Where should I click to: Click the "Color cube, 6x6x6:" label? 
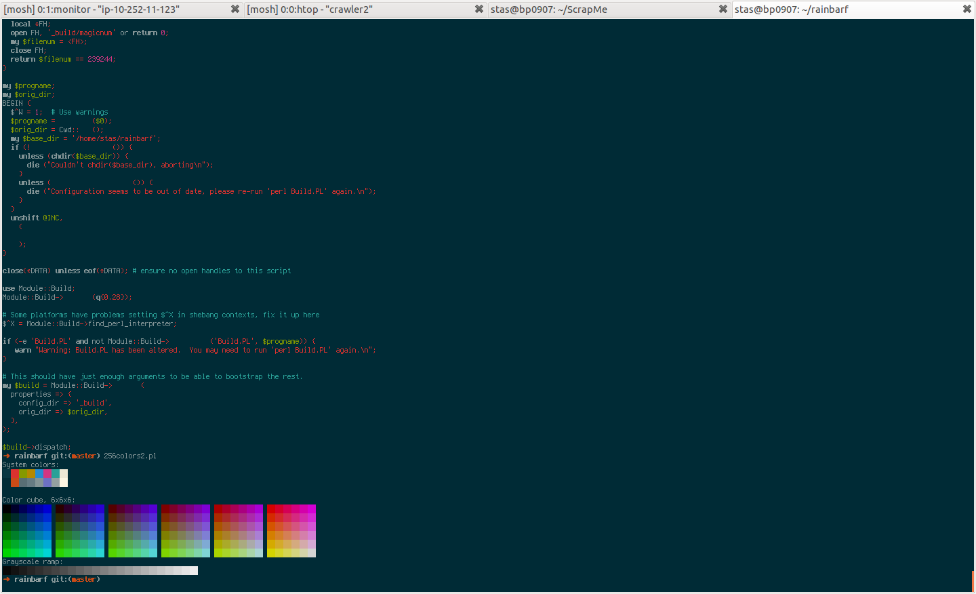(39, 500)
